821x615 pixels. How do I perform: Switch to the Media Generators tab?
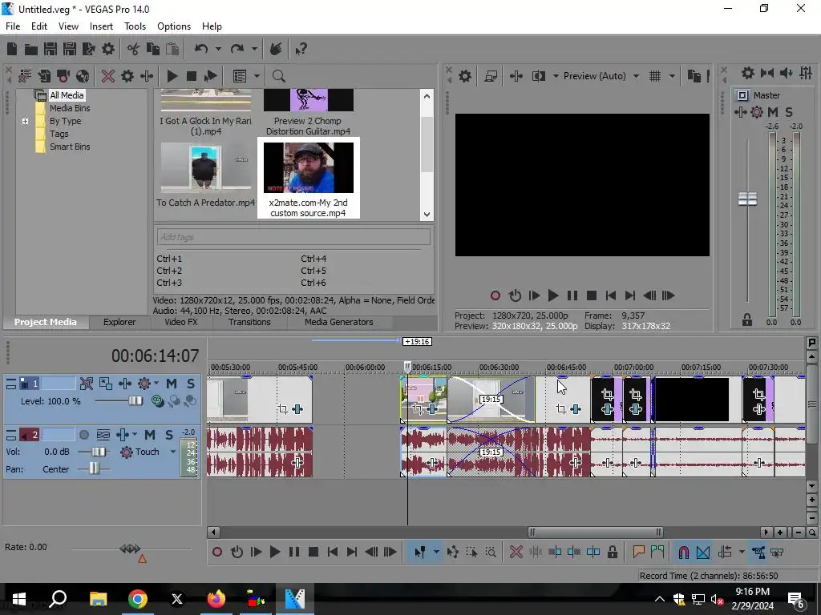click(x=339, y=322)
